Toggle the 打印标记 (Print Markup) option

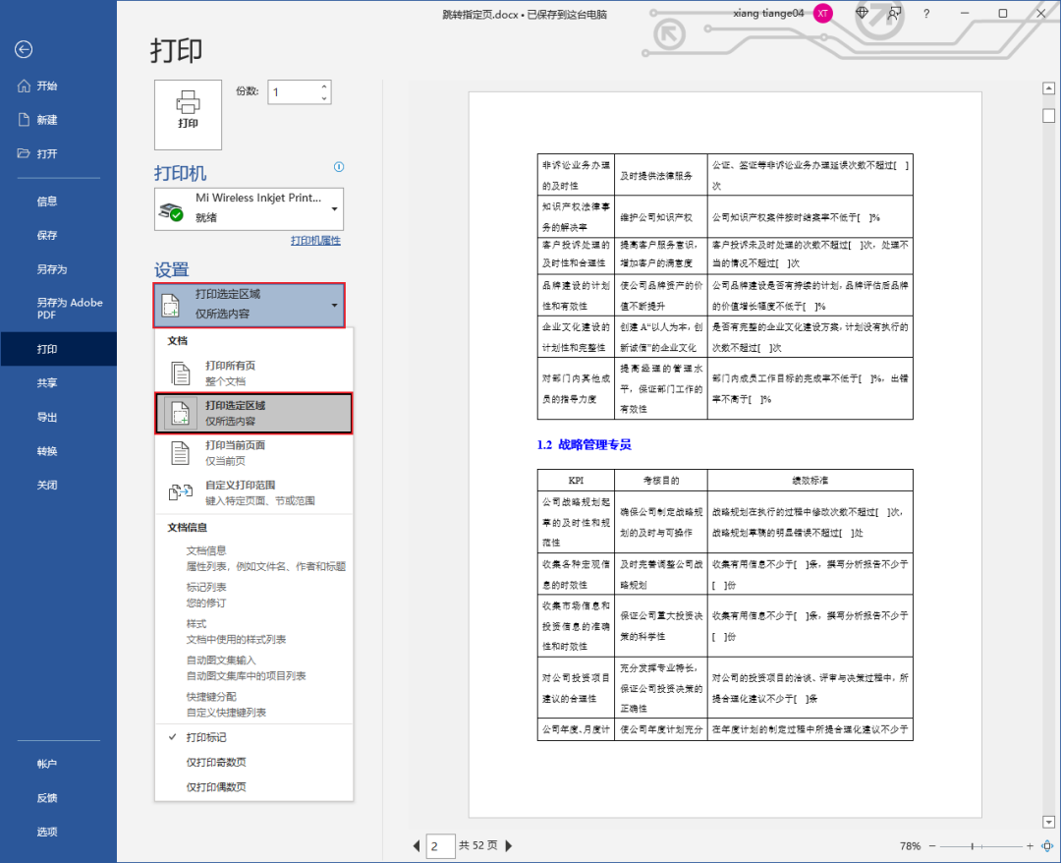point(206,737)
